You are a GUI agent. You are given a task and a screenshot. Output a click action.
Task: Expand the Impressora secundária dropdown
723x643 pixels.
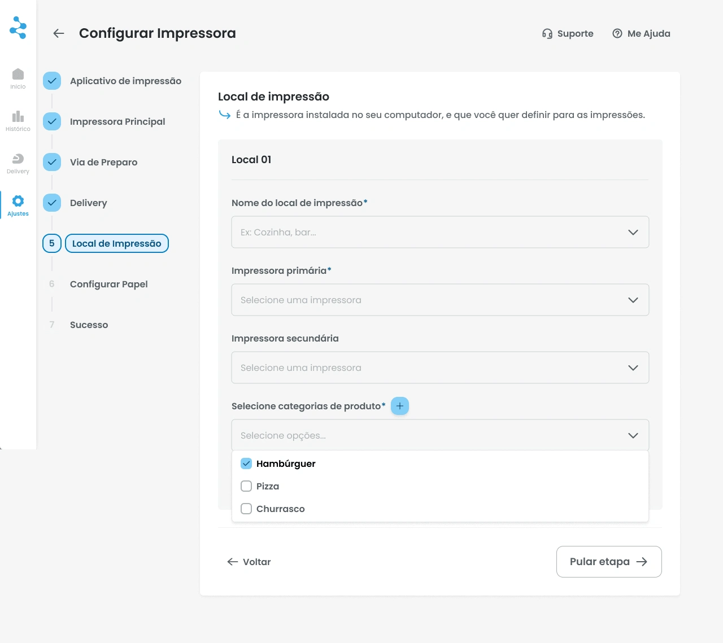pyautogui.click(x=440, y=368)
